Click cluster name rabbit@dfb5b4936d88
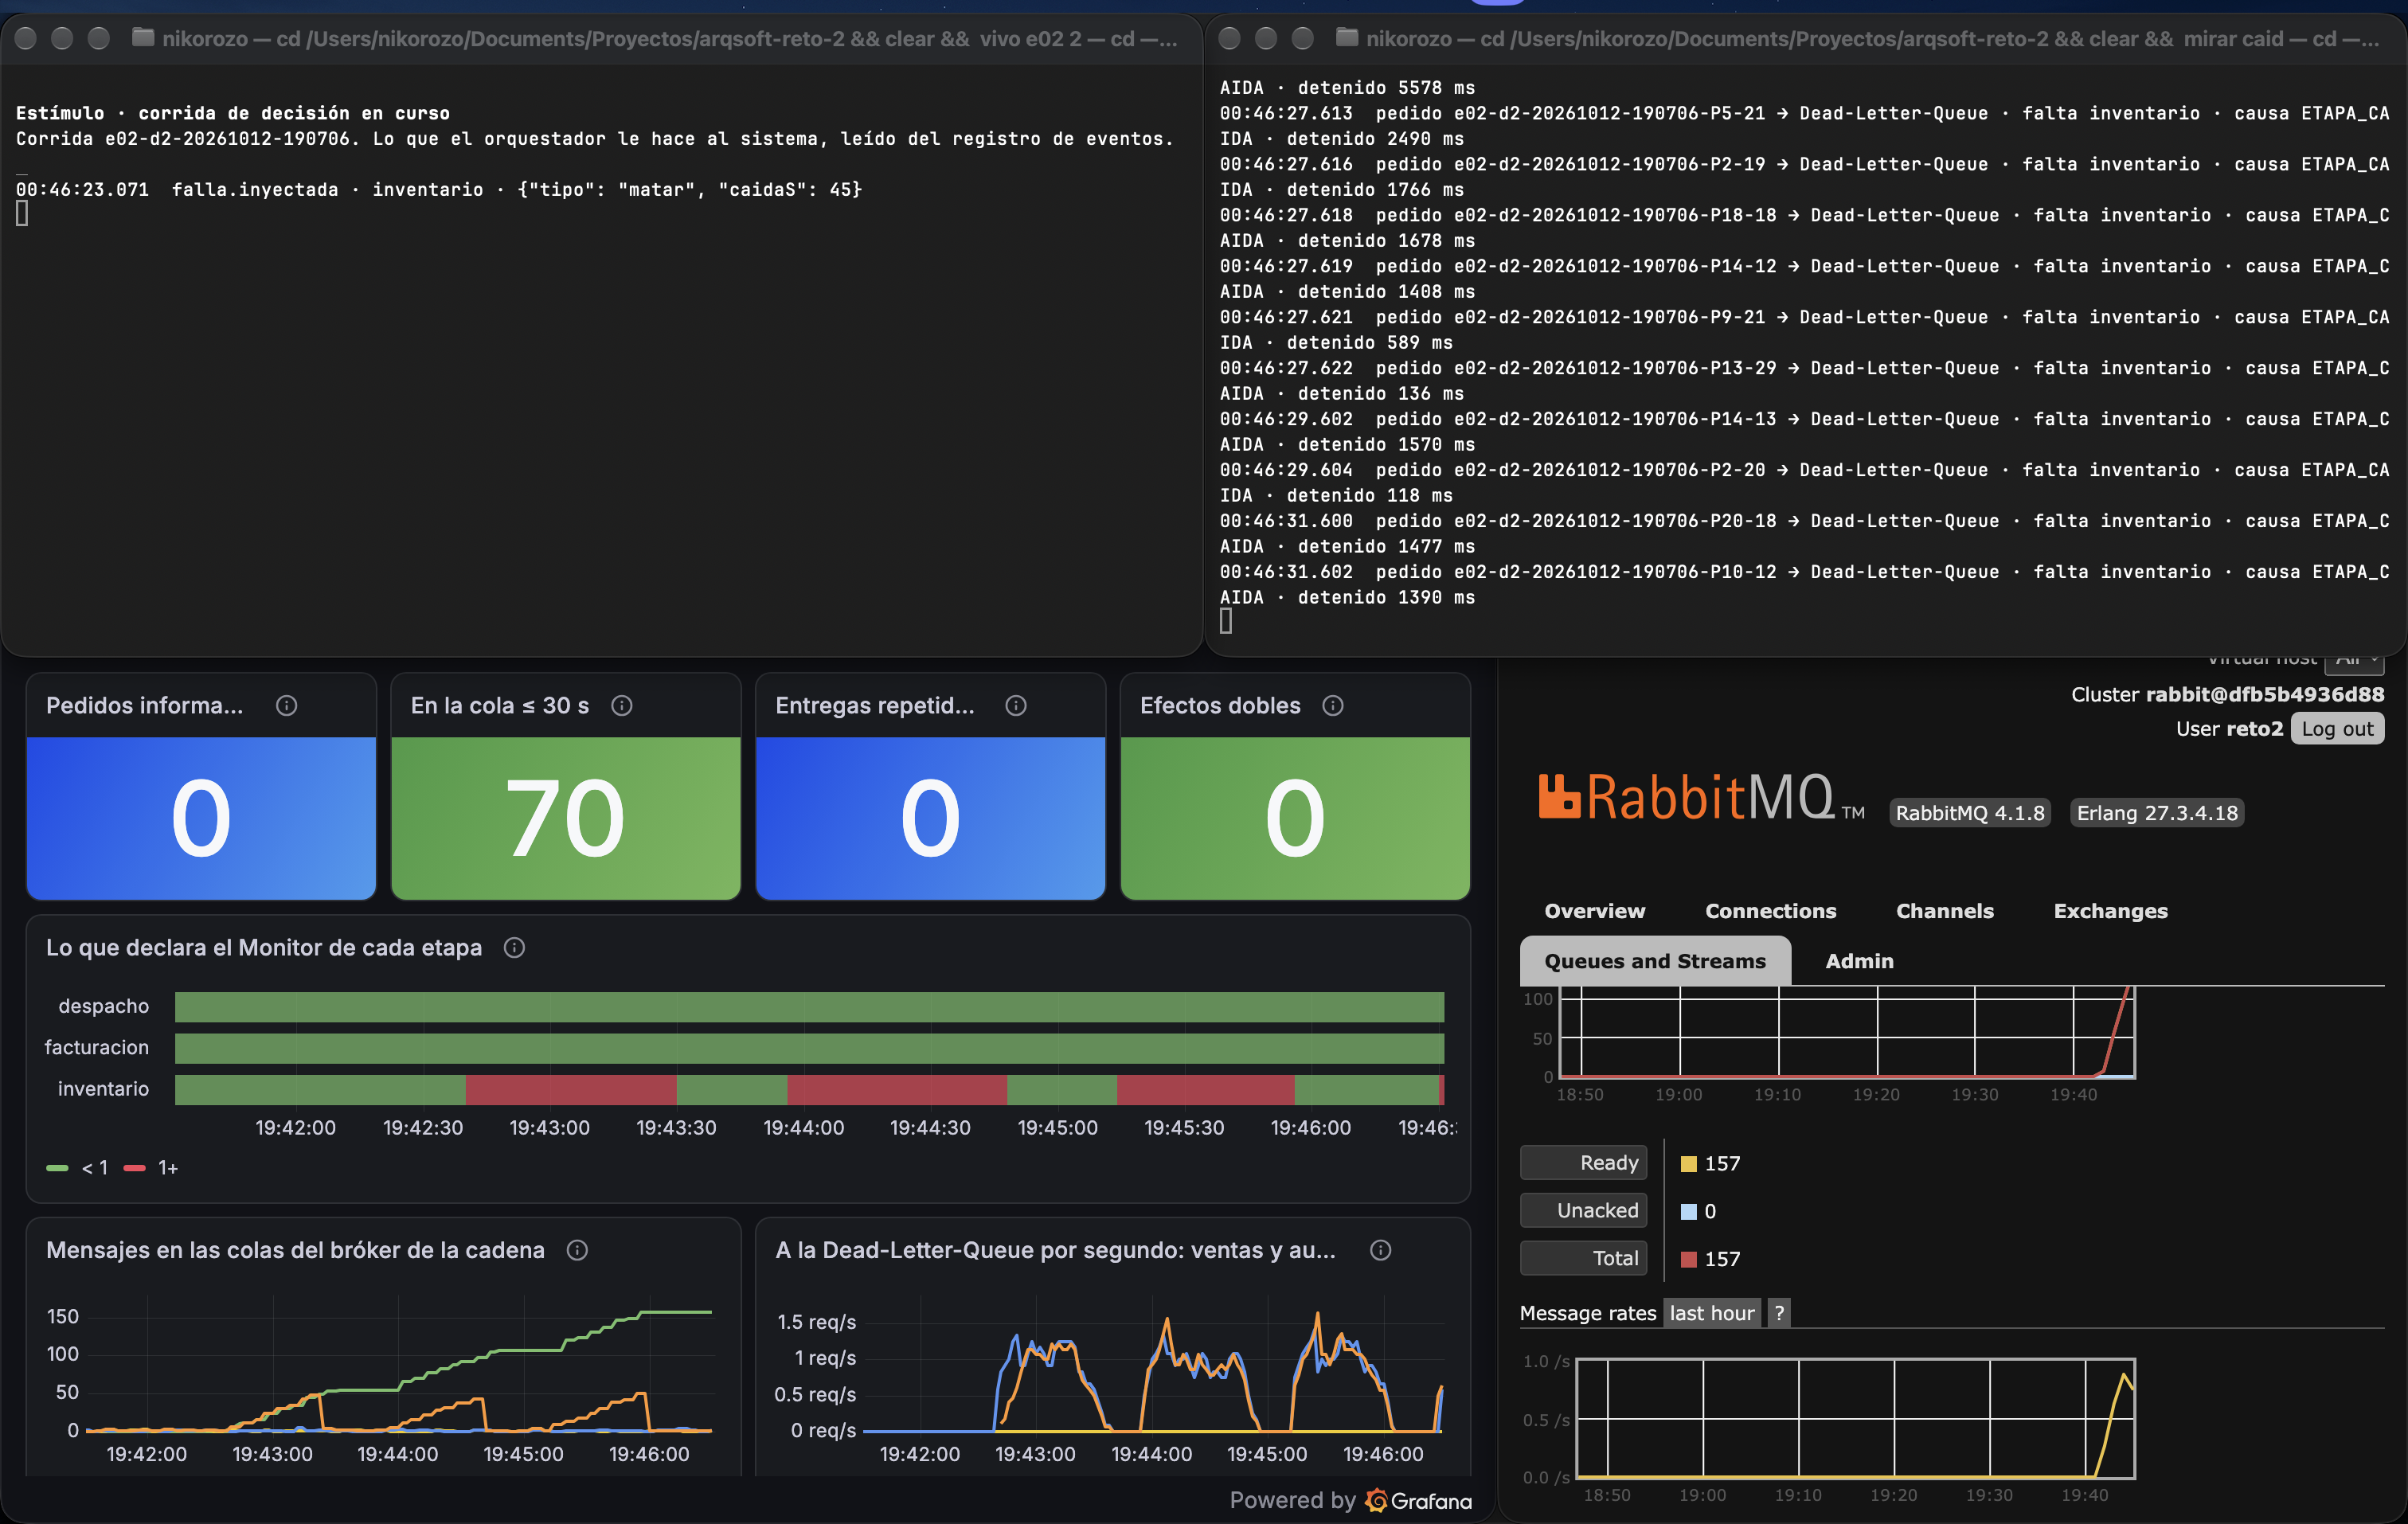The height and width of the screenshot is (1524, 2408). point(2264,694)
